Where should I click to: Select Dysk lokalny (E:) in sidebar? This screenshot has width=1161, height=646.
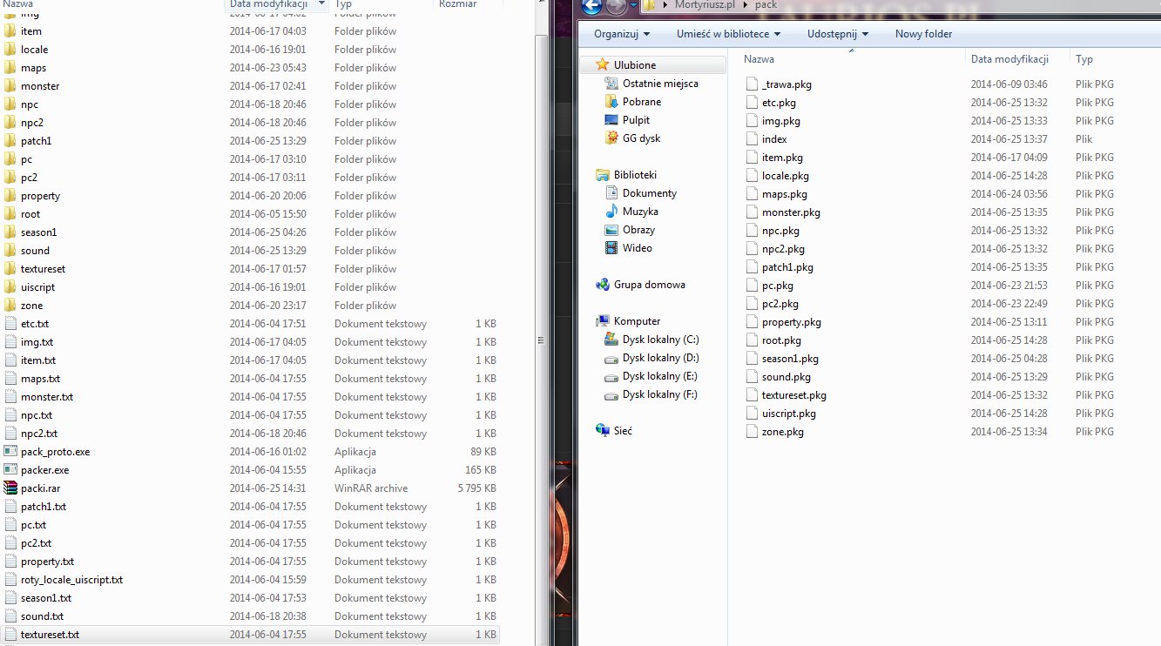coord(660,376)
